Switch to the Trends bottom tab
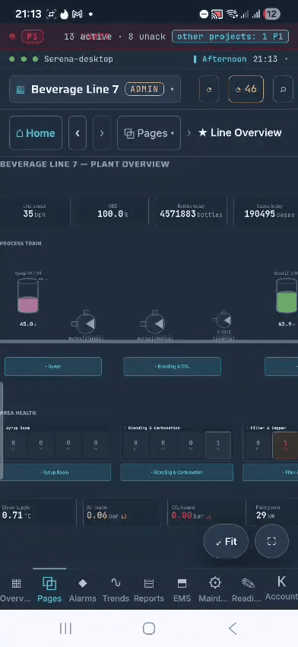 [116, 589]
